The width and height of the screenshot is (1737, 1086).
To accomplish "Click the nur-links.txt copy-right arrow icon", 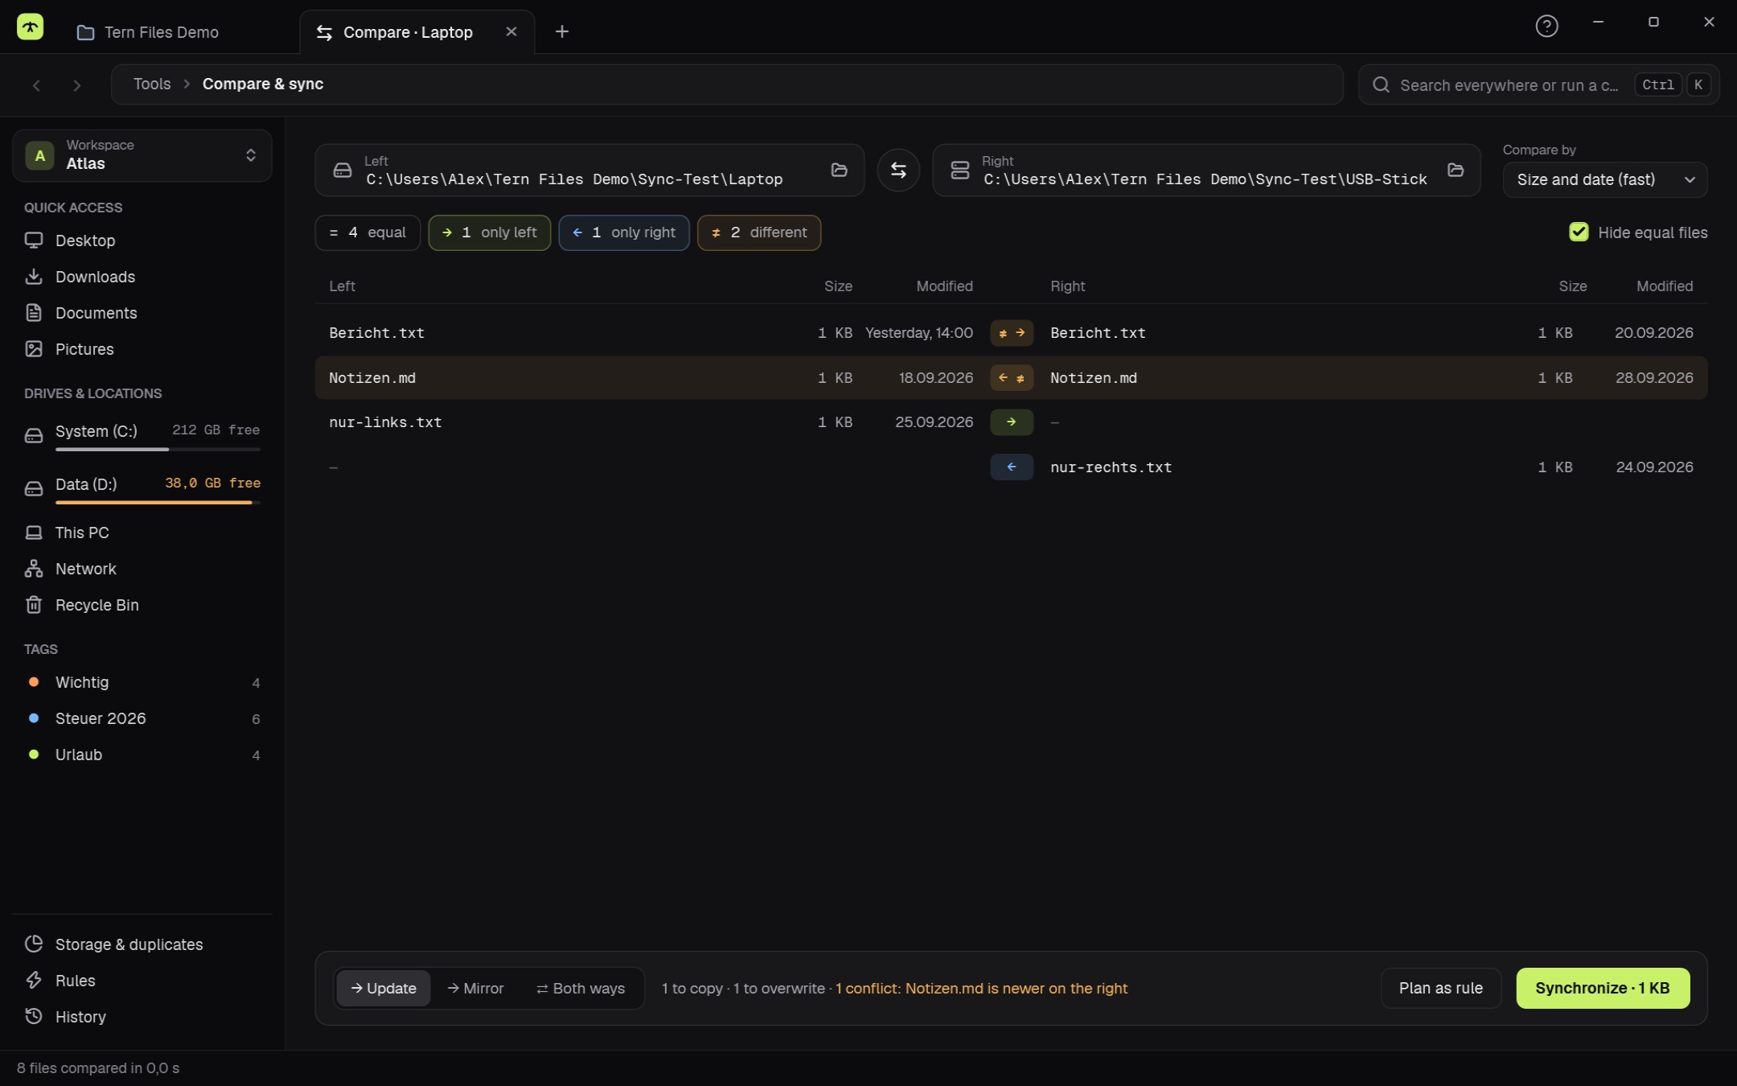I will (x=1012, y=422).
